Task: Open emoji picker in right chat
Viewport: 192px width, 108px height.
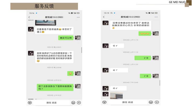Action: point(151,102)
